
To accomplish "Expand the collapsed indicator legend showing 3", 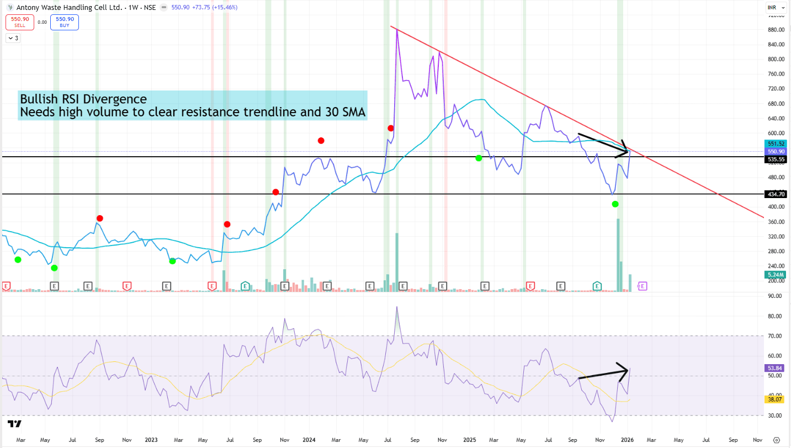I will click(x=13, y=38).
